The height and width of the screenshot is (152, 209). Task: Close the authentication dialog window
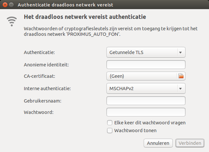[x=5, y=5]
